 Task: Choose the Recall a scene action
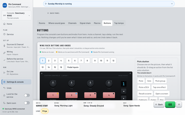click(x=145, y=94)
